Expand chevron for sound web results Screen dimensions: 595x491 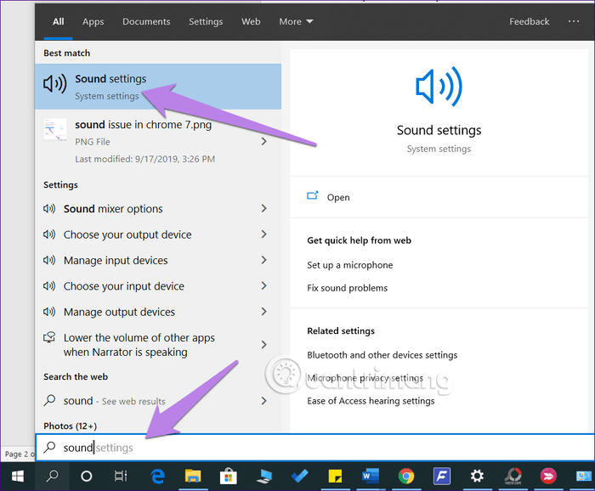tap(264, 400)
